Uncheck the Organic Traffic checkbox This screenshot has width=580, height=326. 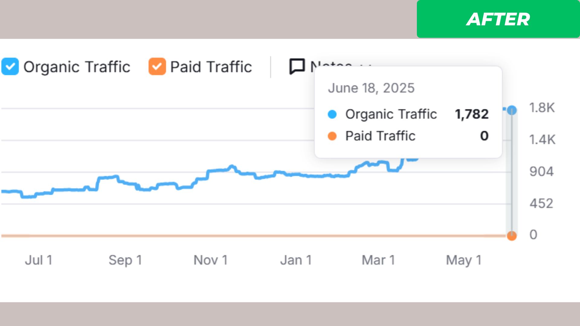tap(10, 66)
